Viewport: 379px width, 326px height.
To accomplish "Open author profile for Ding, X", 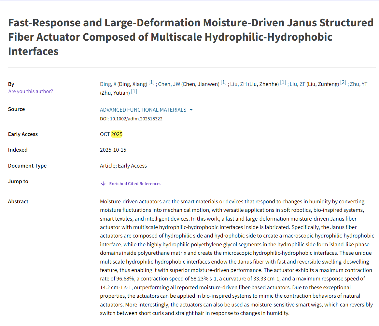I will (x=108, y=84).
